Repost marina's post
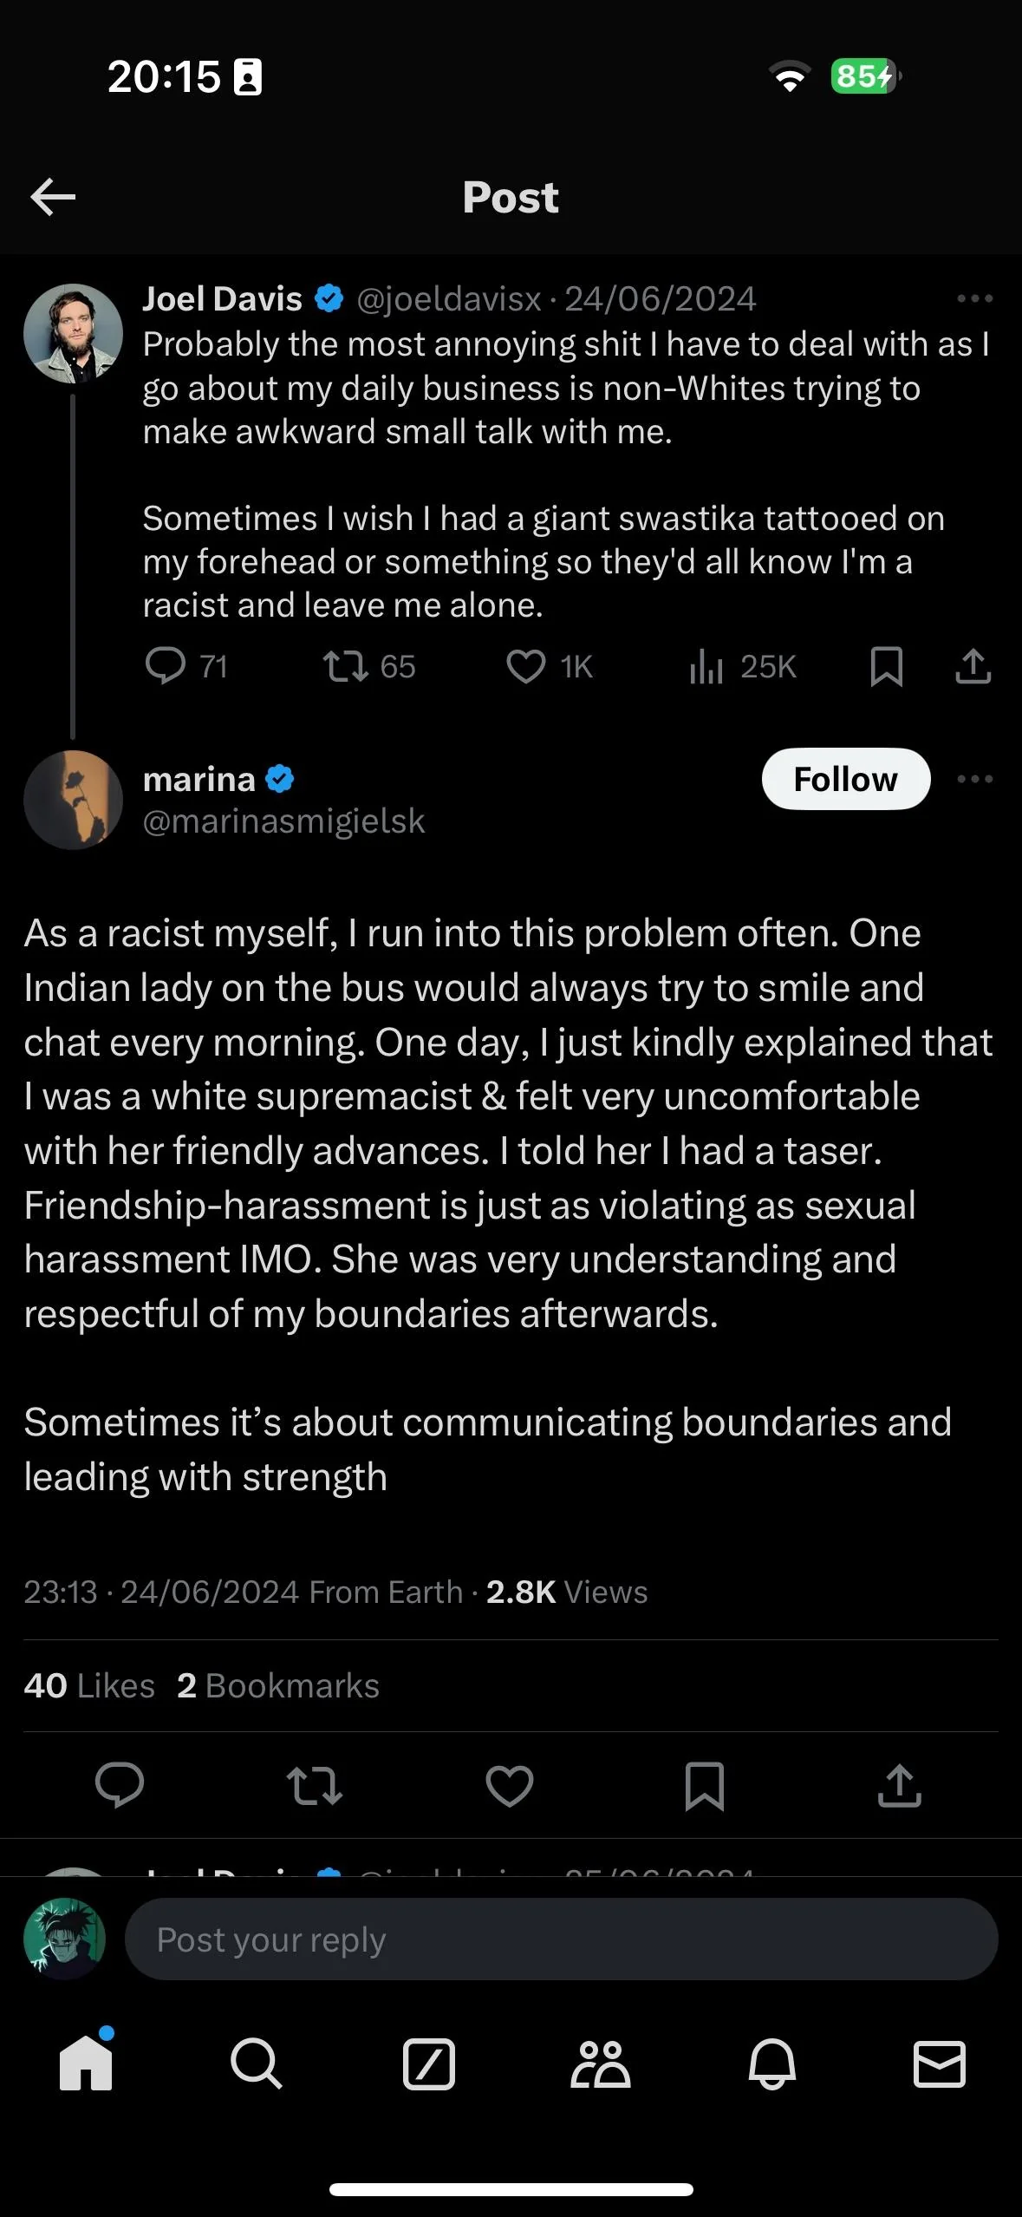 pos(314,1787)
